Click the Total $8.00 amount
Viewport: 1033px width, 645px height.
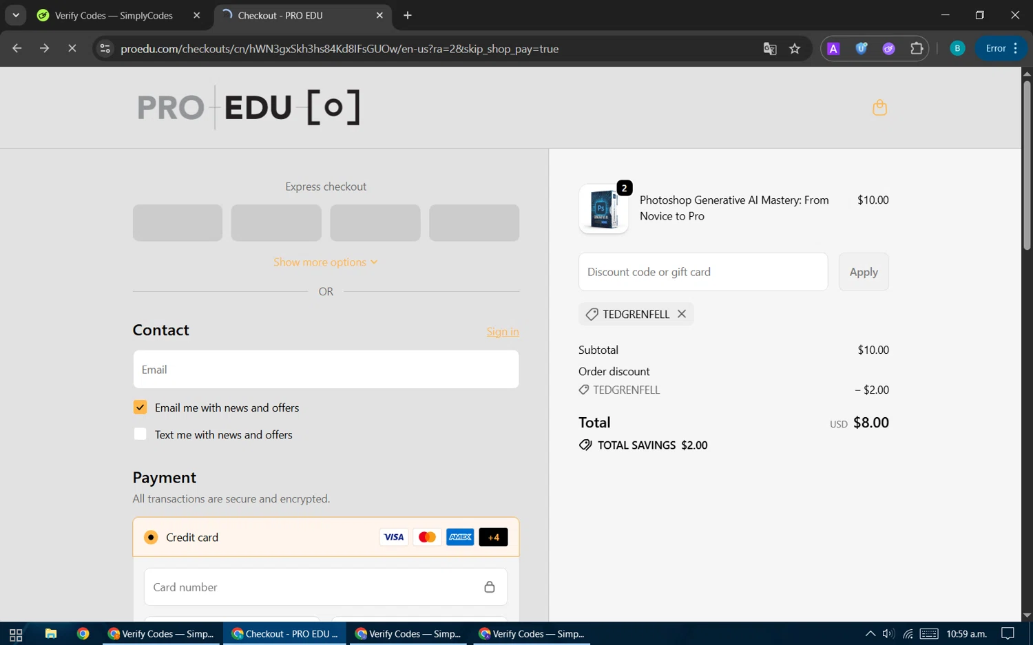point(871,423)
